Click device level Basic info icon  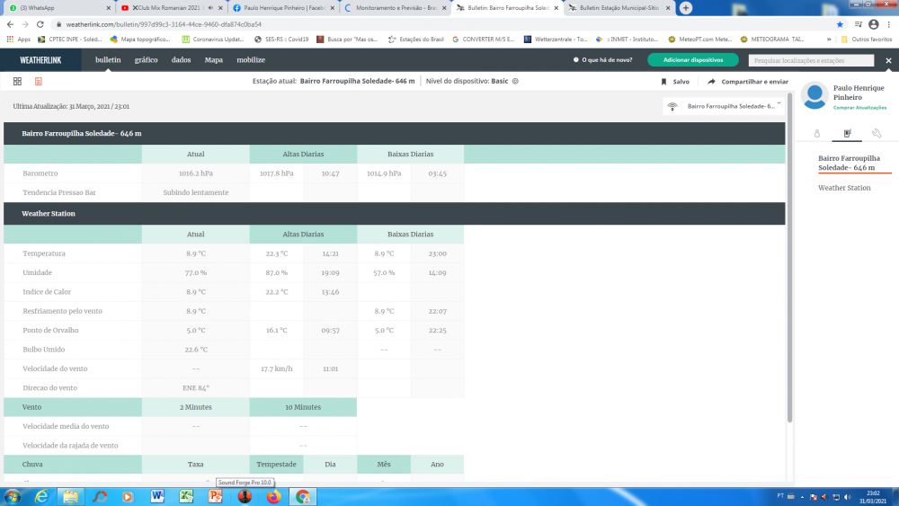(x=515, y=81)
